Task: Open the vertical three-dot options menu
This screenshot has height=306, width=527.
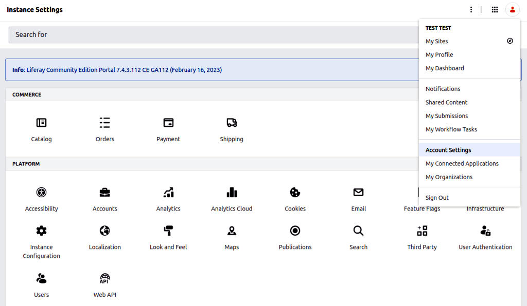Action: (x=471, y=10)
